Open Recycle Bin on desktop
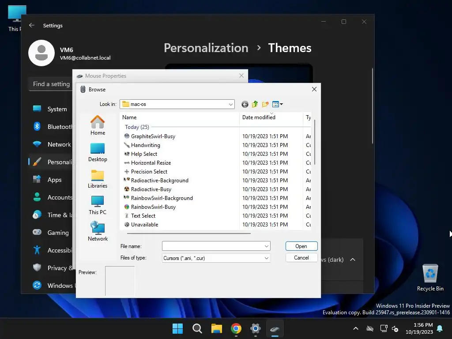The height and width of the screenshot is (339, 452). (430, 278)
